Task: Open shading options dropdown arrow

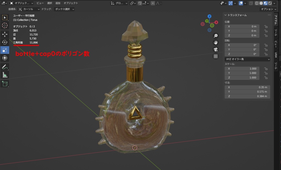Action: pos(274,3)
